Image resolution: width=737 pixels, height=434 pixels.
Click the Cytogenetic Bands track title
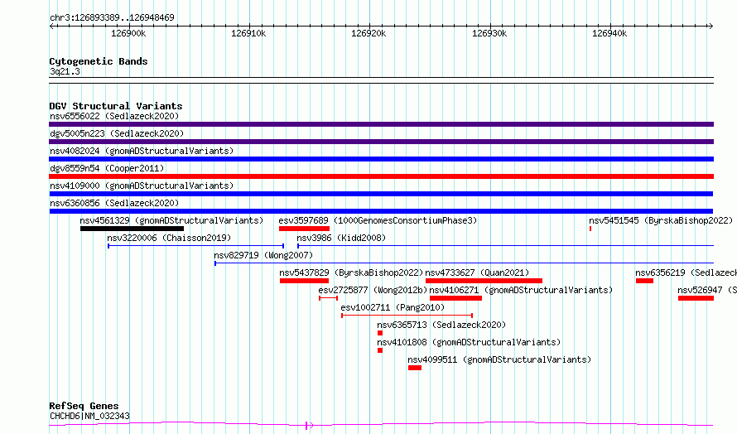tap(99, 61)
